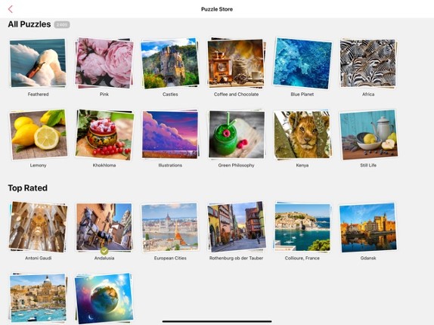Select the Kenya lion cub thumbnail

pyautogui.click(x=302, y=135)
